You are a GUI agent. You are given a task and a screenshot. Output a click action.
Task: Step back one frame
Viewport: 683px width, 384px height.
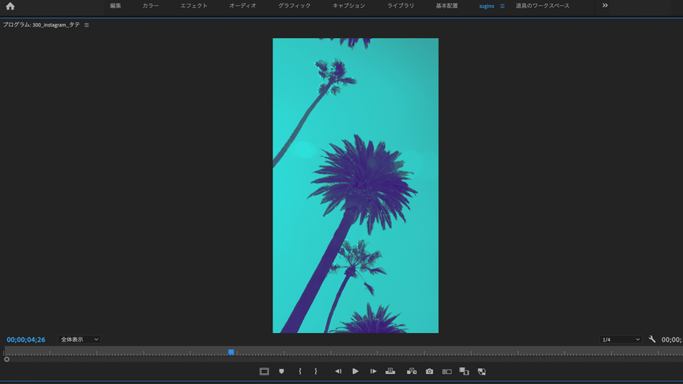pyautogui.click(x=338, y=372)
